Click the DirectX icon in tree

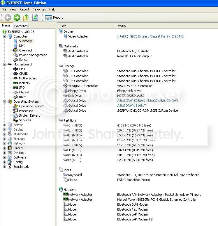(x=10, y=148)
